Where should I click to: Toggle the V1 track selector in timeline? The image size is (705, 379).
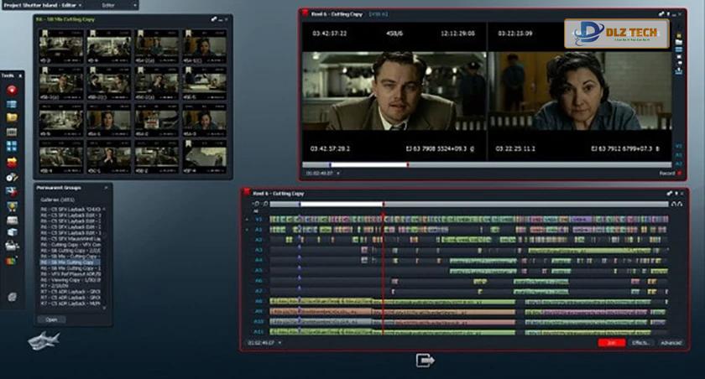pyautogui.click(x=258, y=219)
